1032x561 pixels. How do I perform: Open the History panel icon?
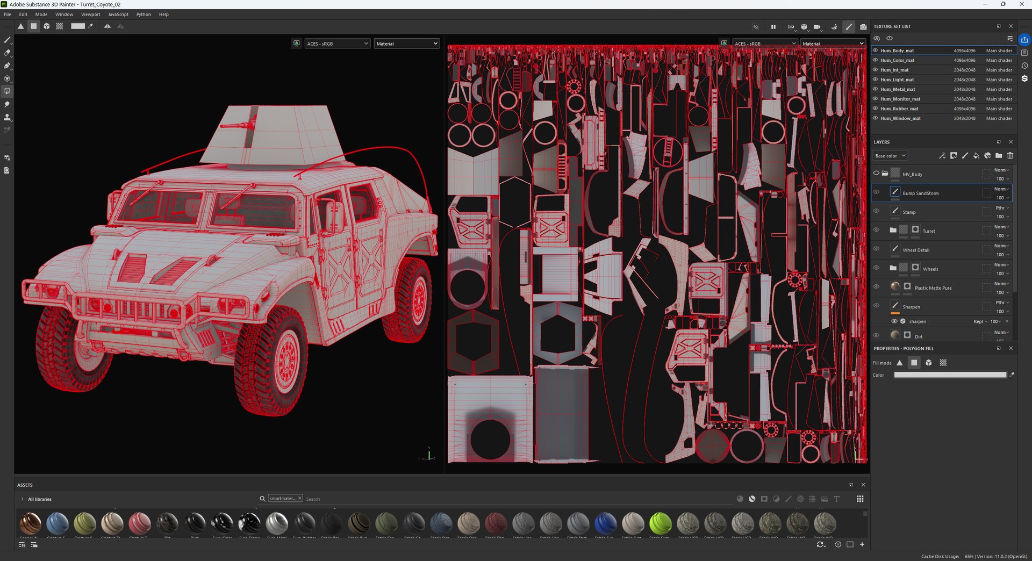1024,66
